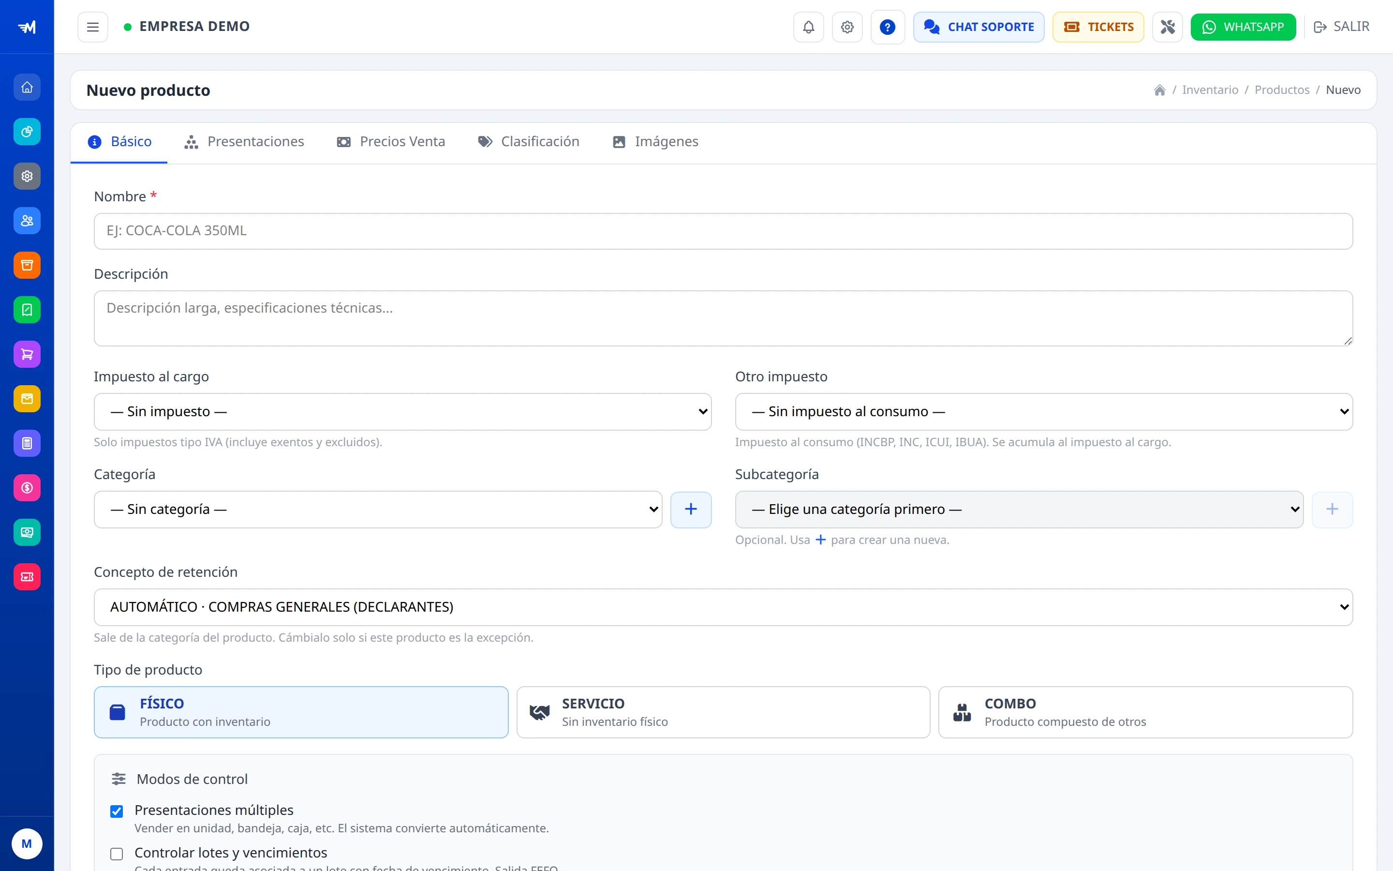
Task: Open the notifications bell
Action: coord(808,27)
